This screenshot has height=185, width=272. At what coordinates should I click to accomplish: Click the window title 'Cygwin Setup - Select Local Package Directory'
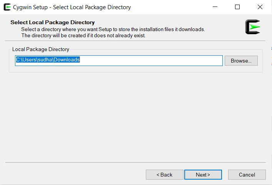(x=72, y=7)
